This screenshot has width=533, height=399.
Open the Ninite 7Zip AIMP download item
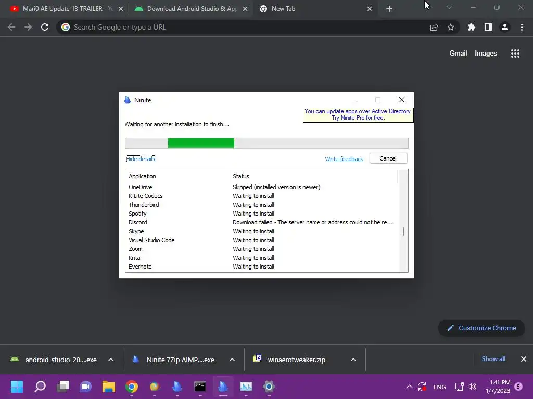(x=175, y=360)
